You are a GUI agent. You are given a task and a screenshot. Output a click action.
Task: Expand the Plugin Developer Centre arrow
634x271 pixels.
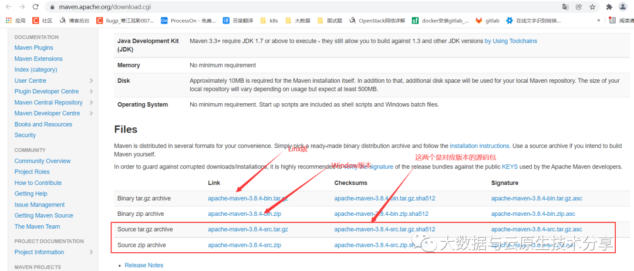pos(92,92)
